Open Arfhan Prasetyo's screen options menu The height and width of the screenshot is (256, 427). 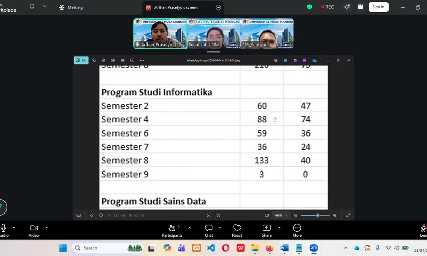click(218, 8)
